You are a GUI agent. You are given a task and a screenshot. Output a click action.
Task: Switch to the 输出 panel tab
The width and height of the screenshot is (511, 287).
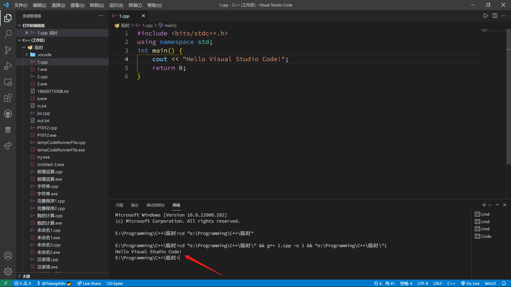134,205
